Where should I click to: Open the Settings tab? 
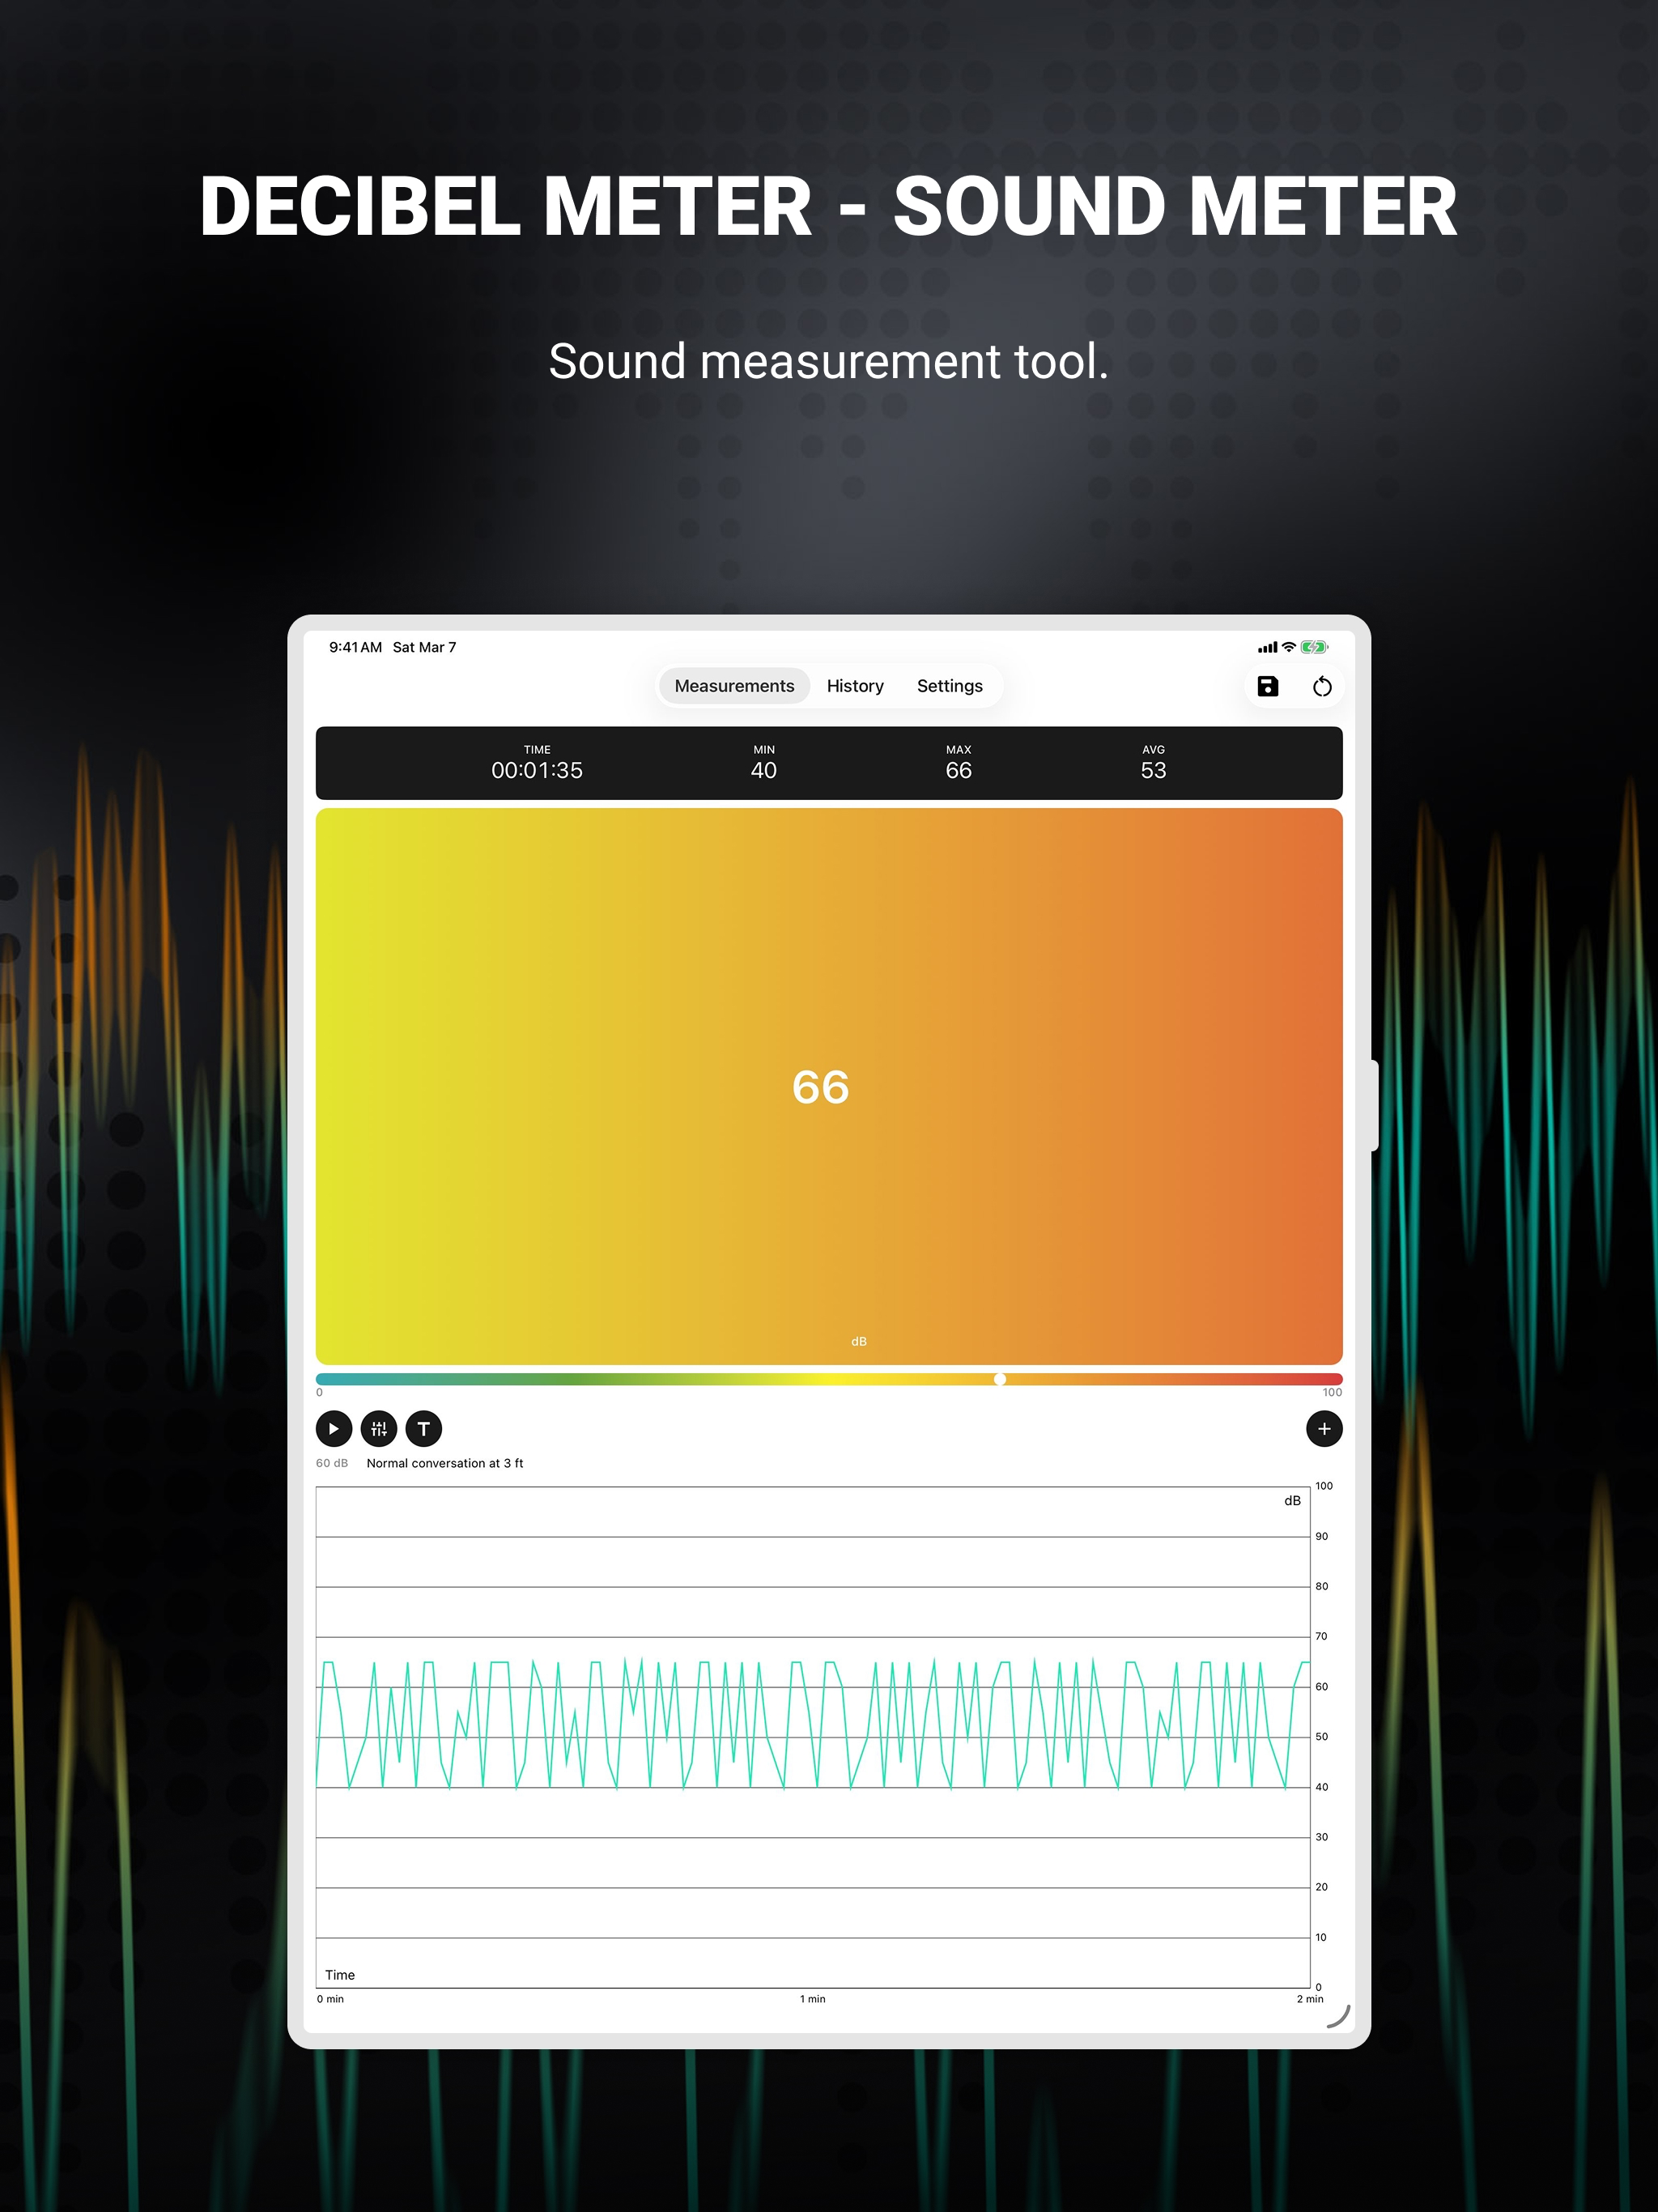(949, 686)
